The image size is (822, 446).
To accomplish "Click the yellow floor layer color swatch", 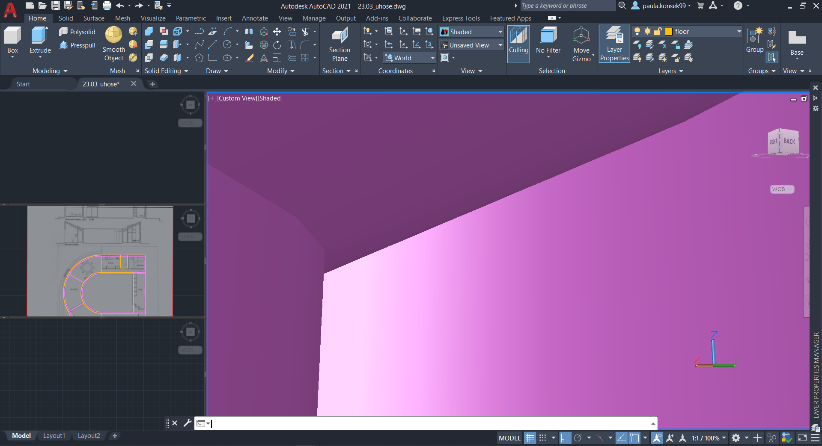I will click(669, 32).
